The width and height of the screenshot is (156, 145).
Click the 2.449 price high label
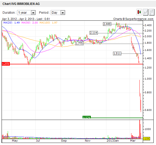(107, 24)
